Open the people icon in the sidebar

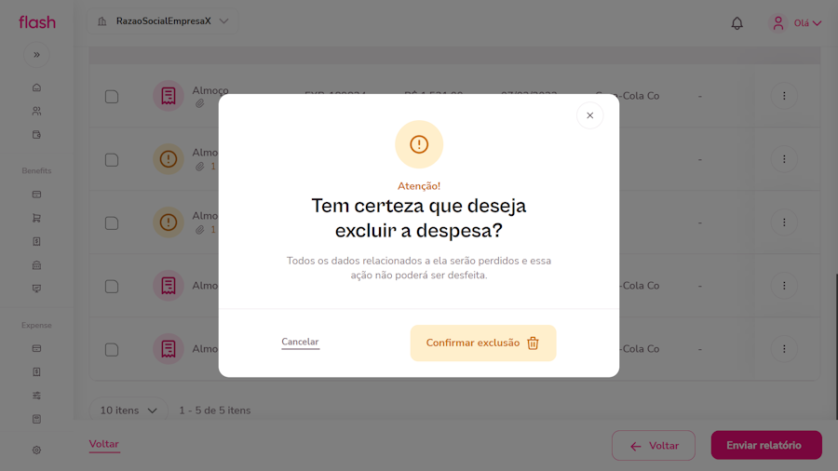click(37, 111)
